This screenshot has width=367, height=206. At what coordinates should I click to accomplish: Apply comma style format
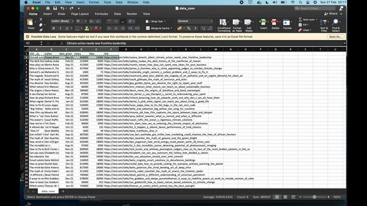pyautogui.click(x=195, y=29)
